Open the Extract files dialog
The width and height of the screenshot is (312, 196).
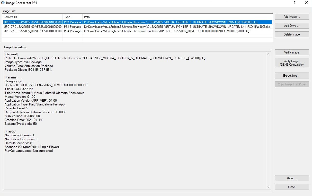coord(292,76)
